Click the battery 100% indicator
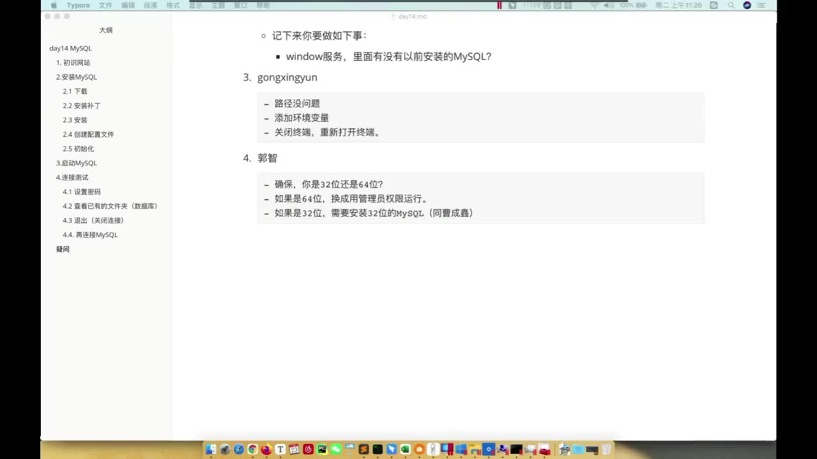 click(x=633, y=5)
